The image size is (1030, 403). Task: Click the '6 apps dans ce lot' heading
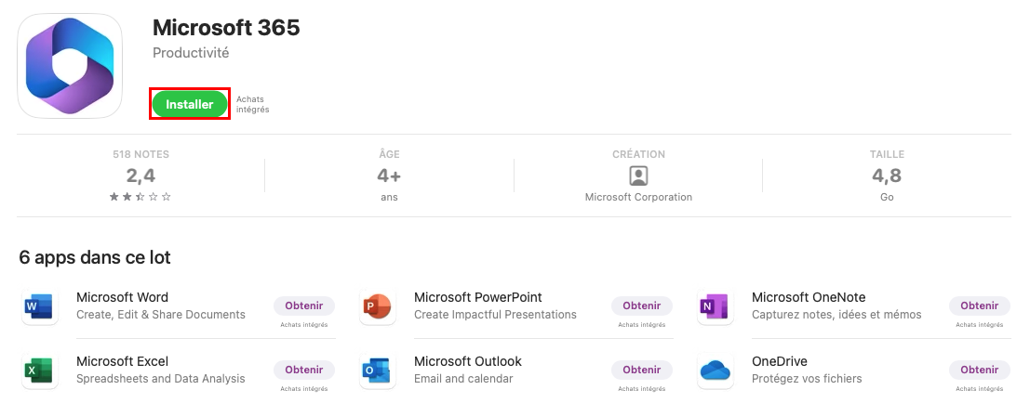[x=95, y=257]
